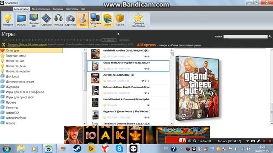This screenshot has height=153, width=273.
Task: Click the Bandicam screenshot camera icon
Action: tap(253, 141)
